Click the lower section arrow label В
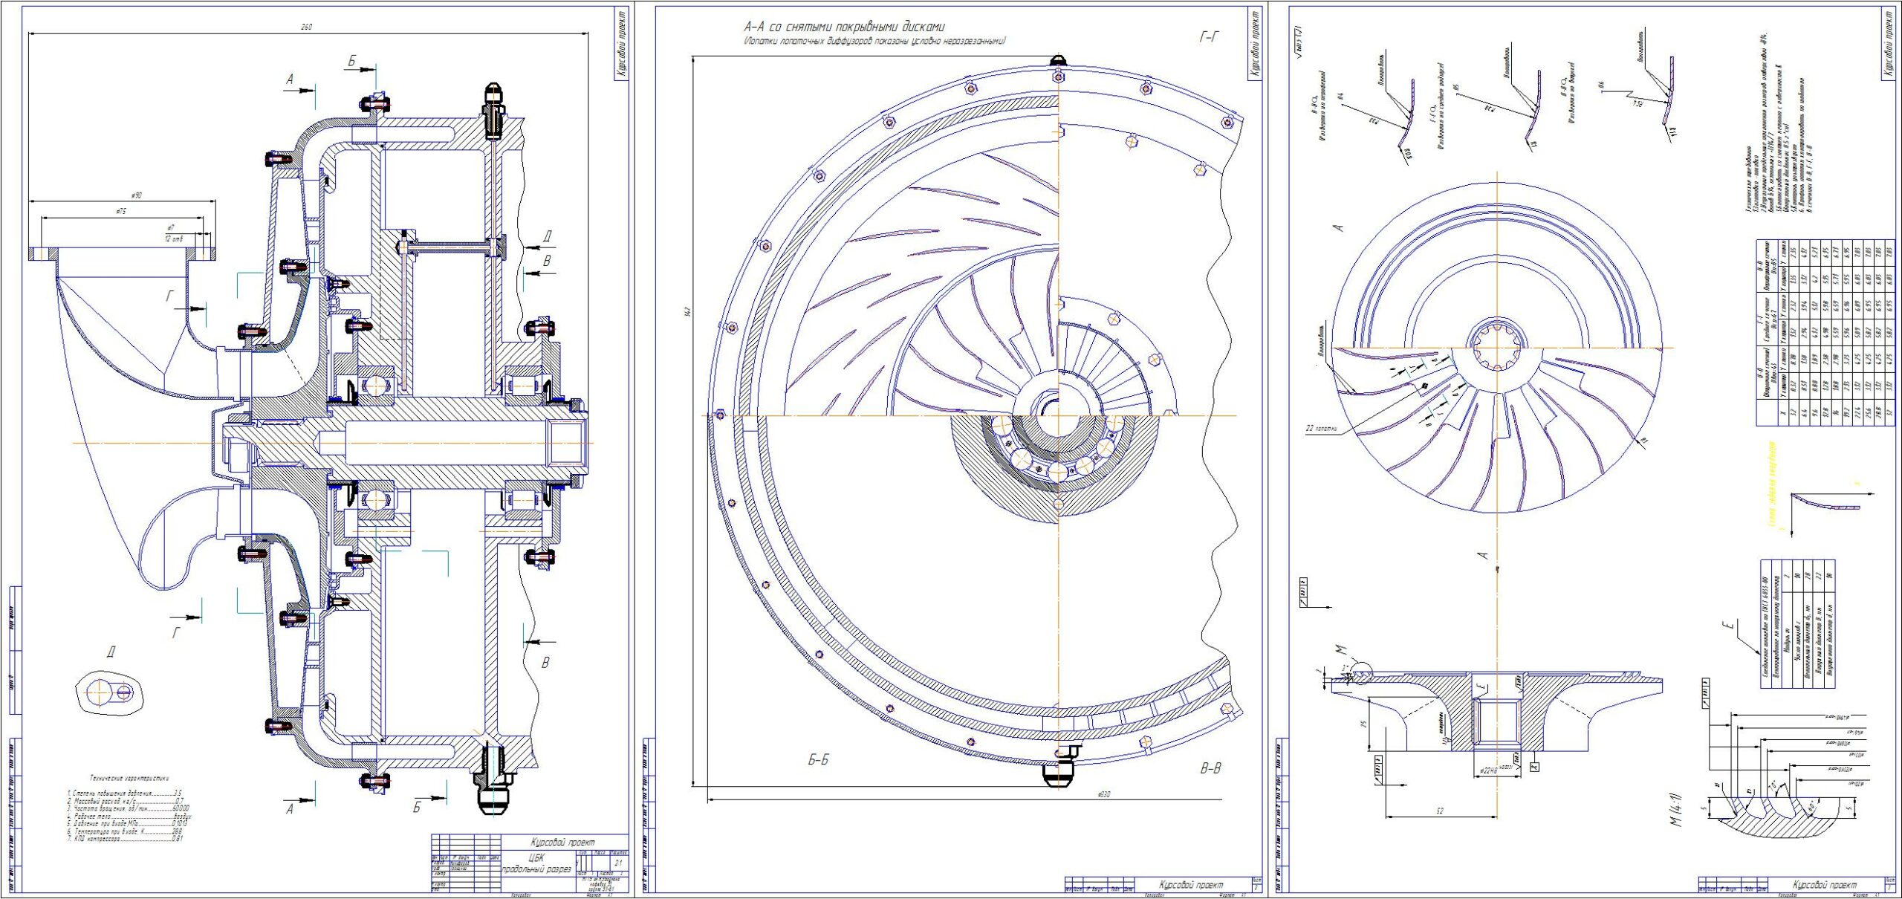Viewport: 1902px width, 899px height. pyautogui.click(x=545, y=662)
